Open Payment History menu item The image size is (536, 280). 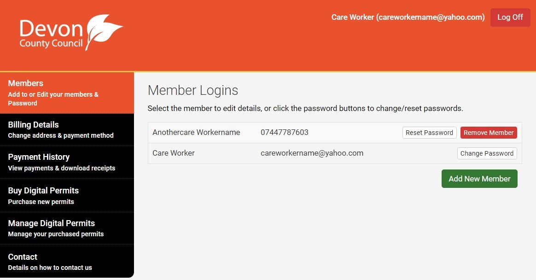(67, 163)
